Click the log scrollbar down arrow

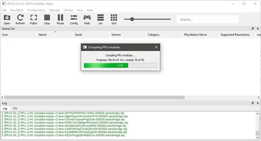click(x=258, y=138)
